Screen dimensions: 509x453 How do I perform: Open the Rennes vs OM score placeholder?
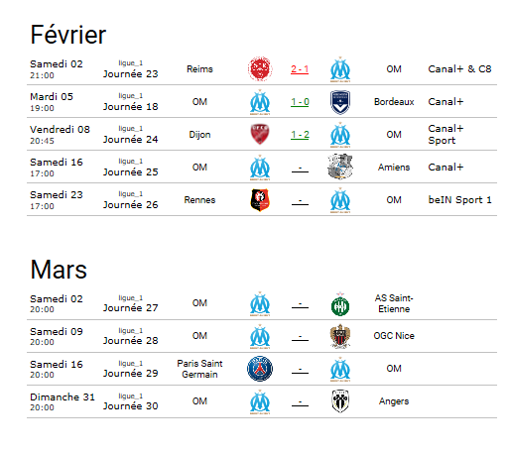click(x=300, y=201)
